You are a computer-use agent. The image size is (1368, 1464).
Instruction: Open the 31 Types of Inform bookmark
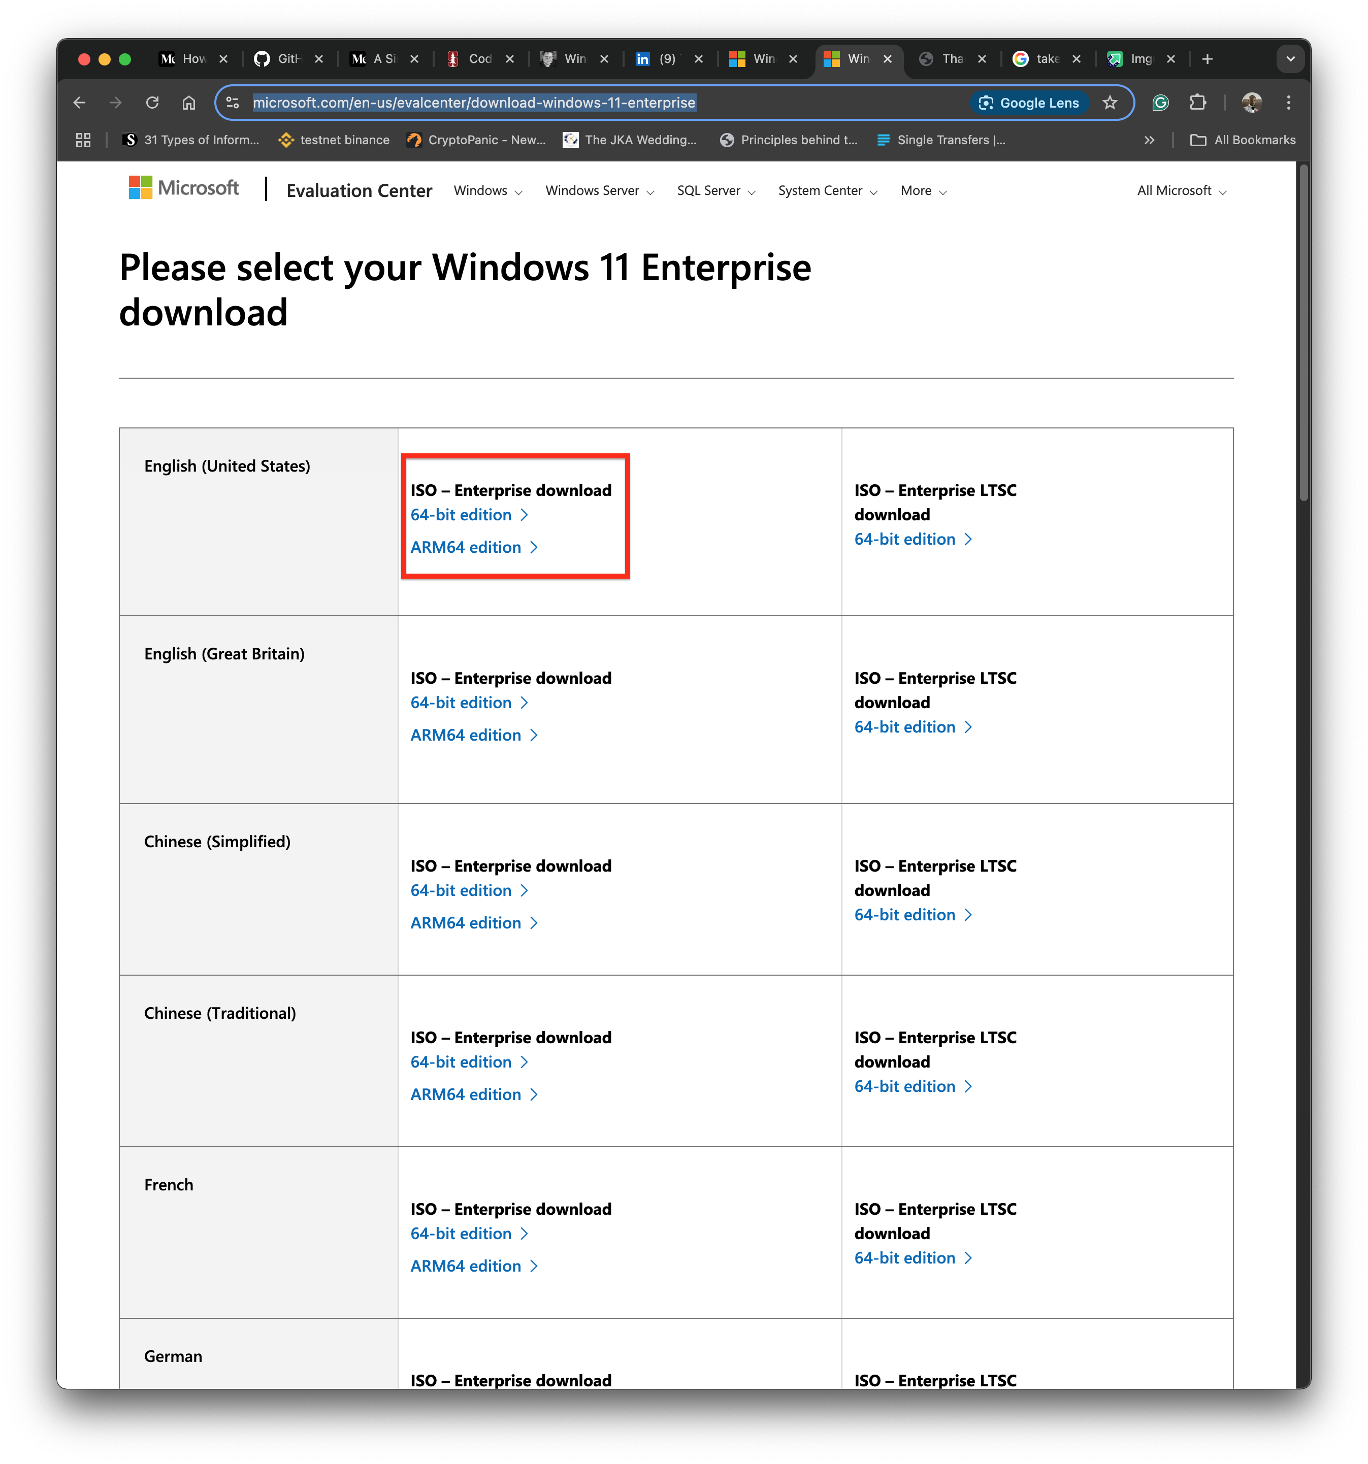[191, 140]
